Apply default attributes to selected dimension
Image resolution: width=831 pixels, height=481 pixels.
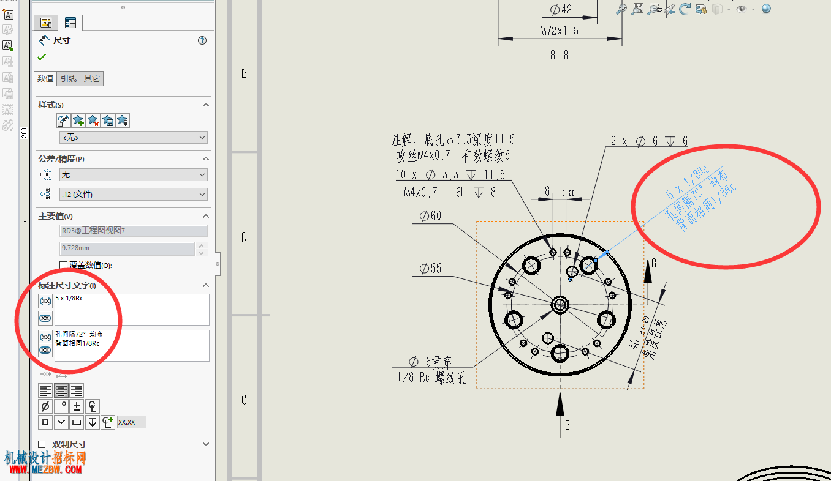tap(63, 121)
